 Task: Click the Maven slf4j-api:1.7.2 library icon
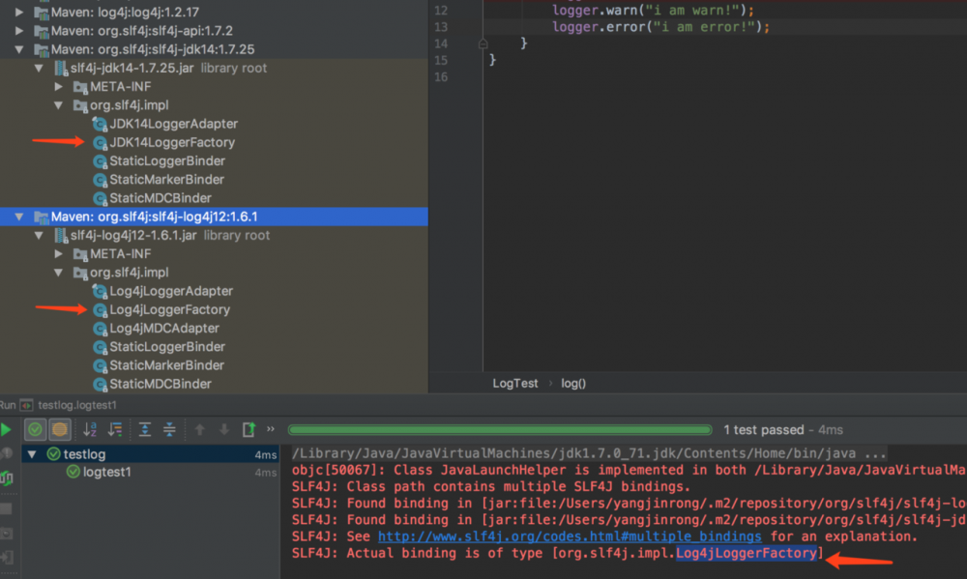pos(42,31)
